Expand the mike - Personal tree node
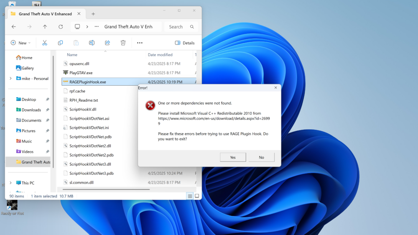 (x=11, y=79)
